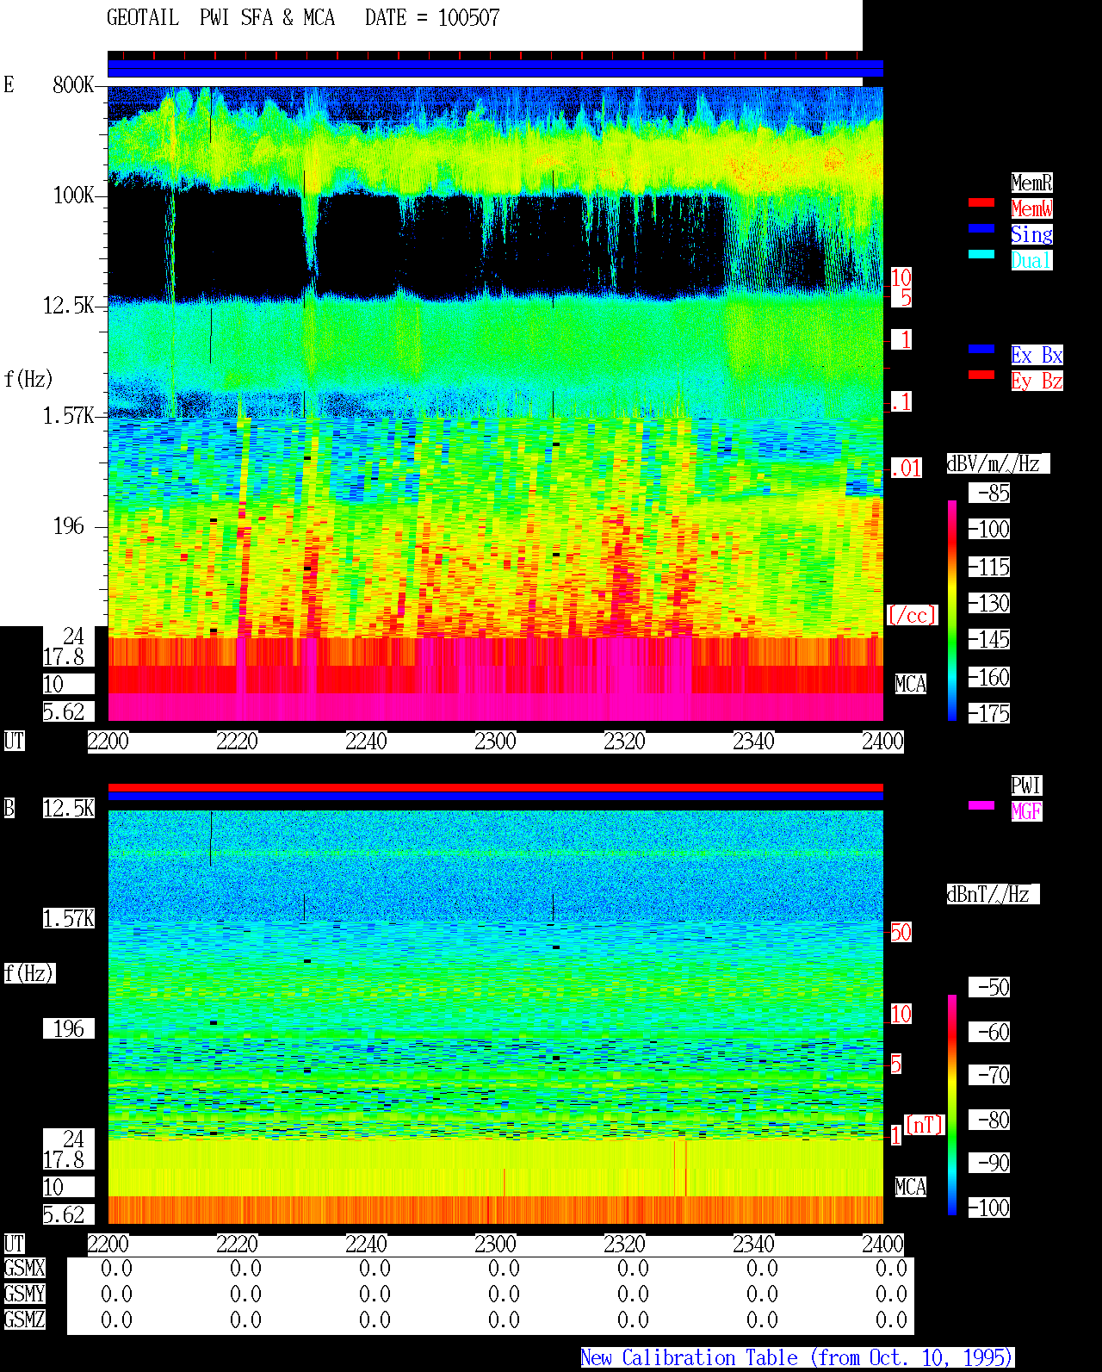
Task: Click the GEOTAIL PWI SFA & MCA title
Action: point(303,18)
